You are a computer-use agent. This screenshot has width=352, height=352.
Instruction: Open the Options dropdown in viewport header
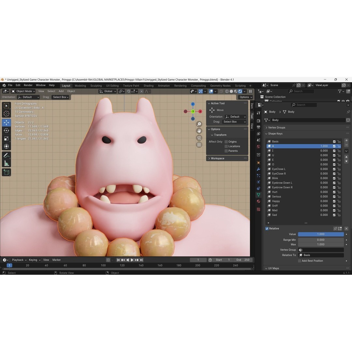[246, 97]
